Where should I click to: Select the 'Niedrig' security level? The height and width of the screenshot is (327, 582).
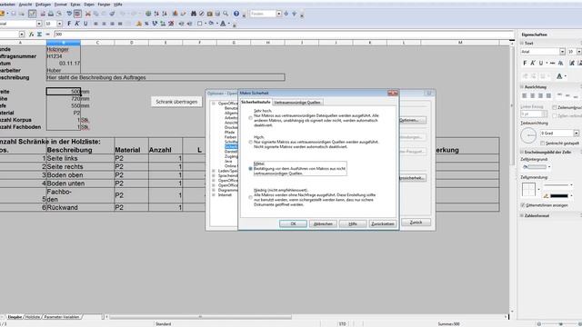coord(251,197)
